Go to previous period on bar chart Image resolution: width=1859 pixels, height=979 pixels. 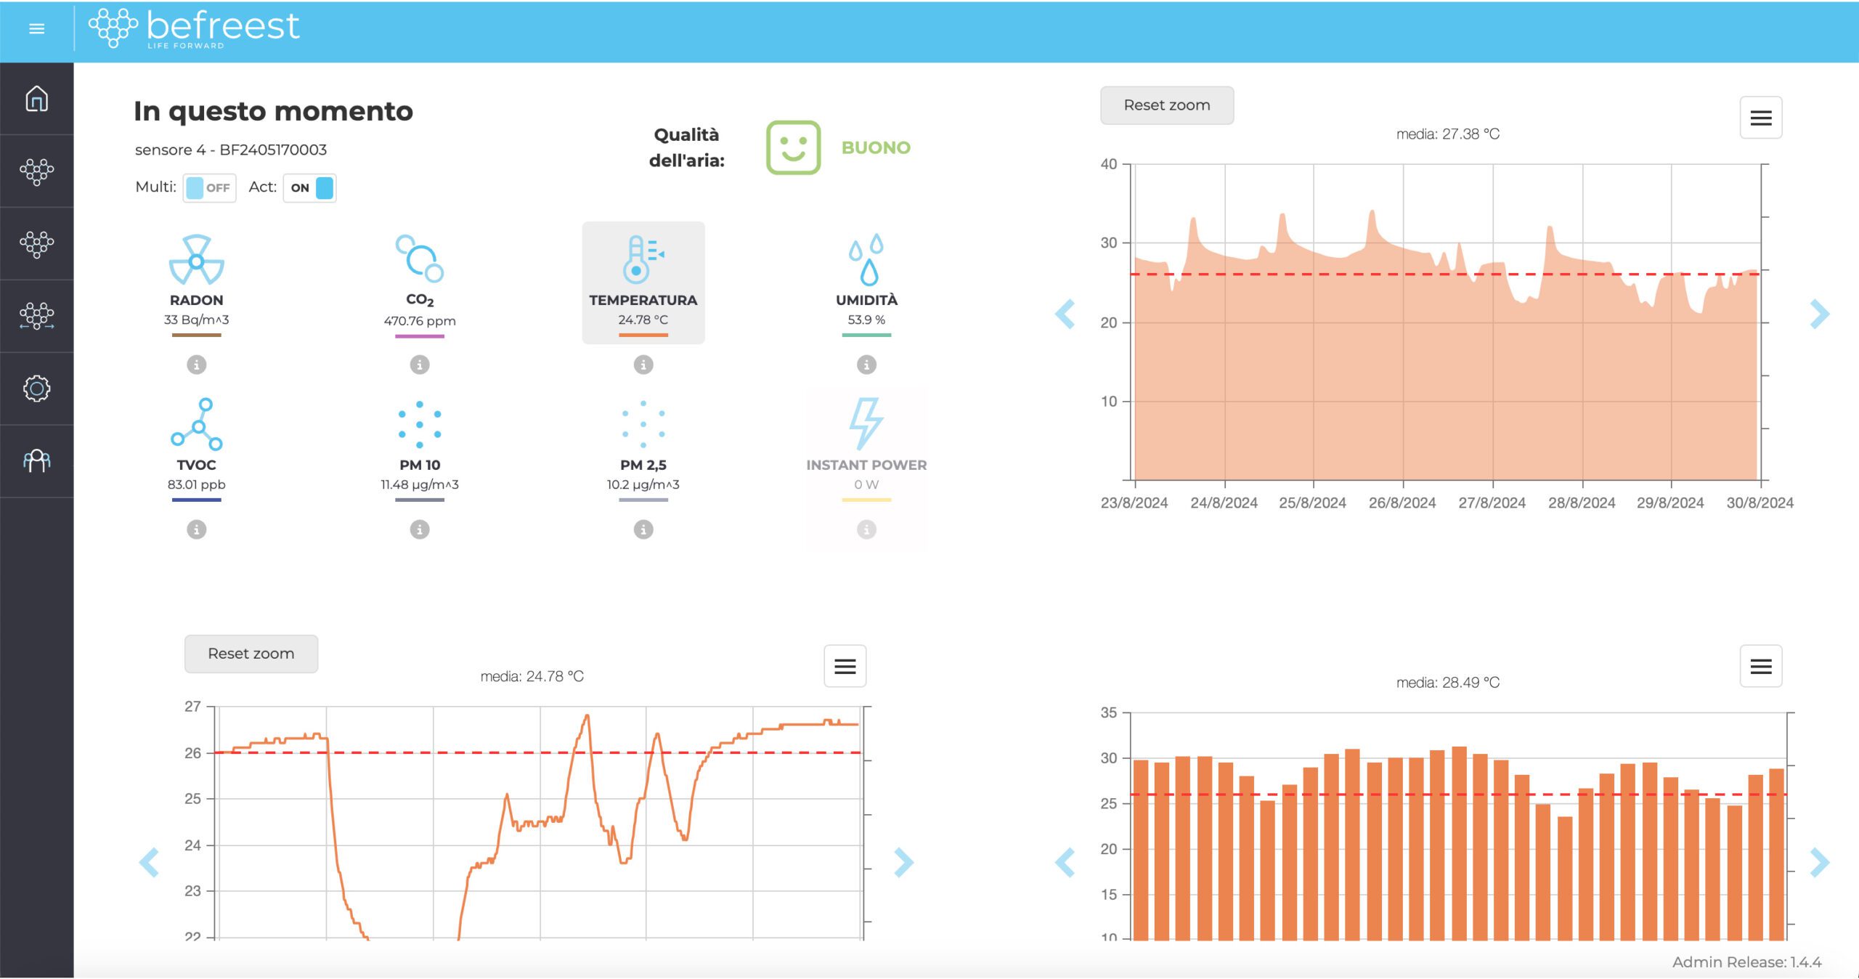point(1065,863)
